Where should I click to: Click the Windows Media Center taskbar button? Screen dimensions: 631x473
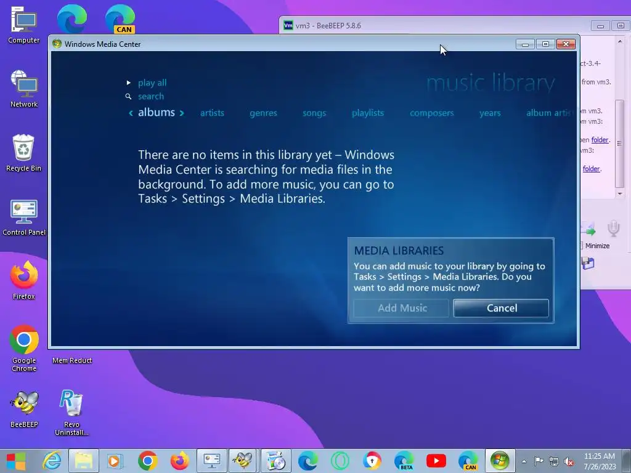point(500,461)
